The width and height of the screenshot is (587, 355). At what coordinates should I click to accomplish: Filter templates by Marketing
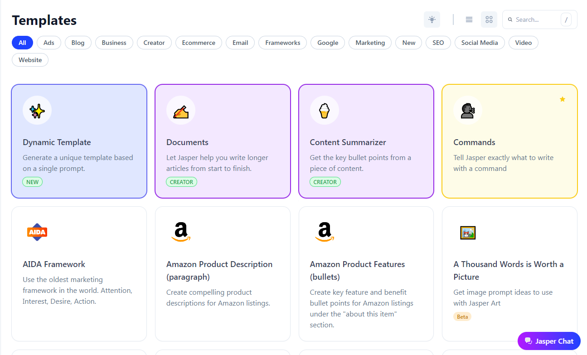tap(370, 43)
